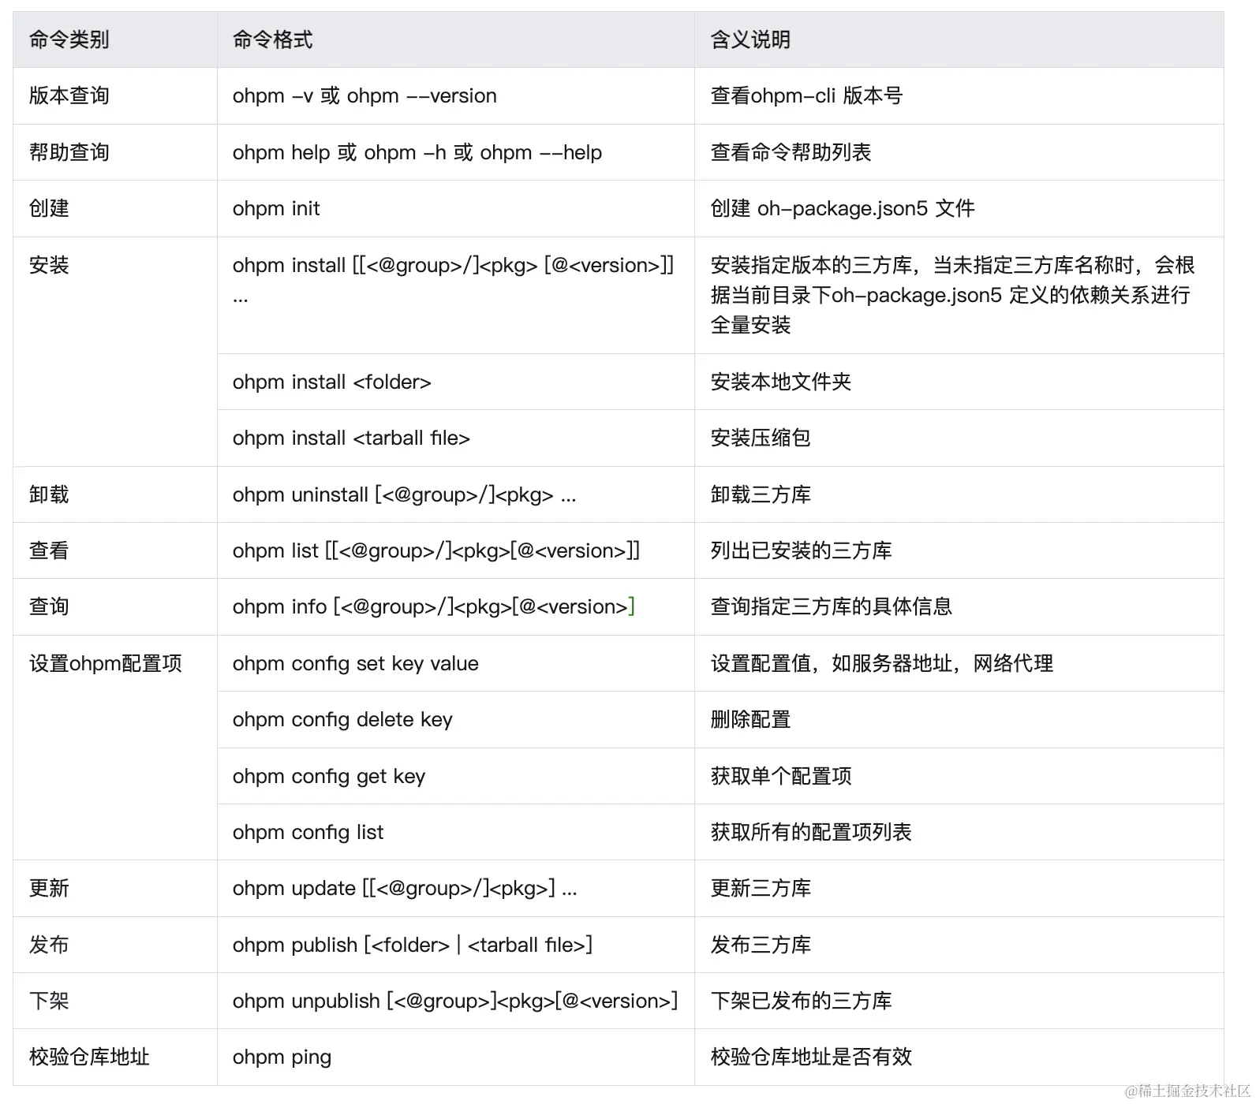
Task: Click description '列出已安装的三方库'
Action: tap(801, 550)
